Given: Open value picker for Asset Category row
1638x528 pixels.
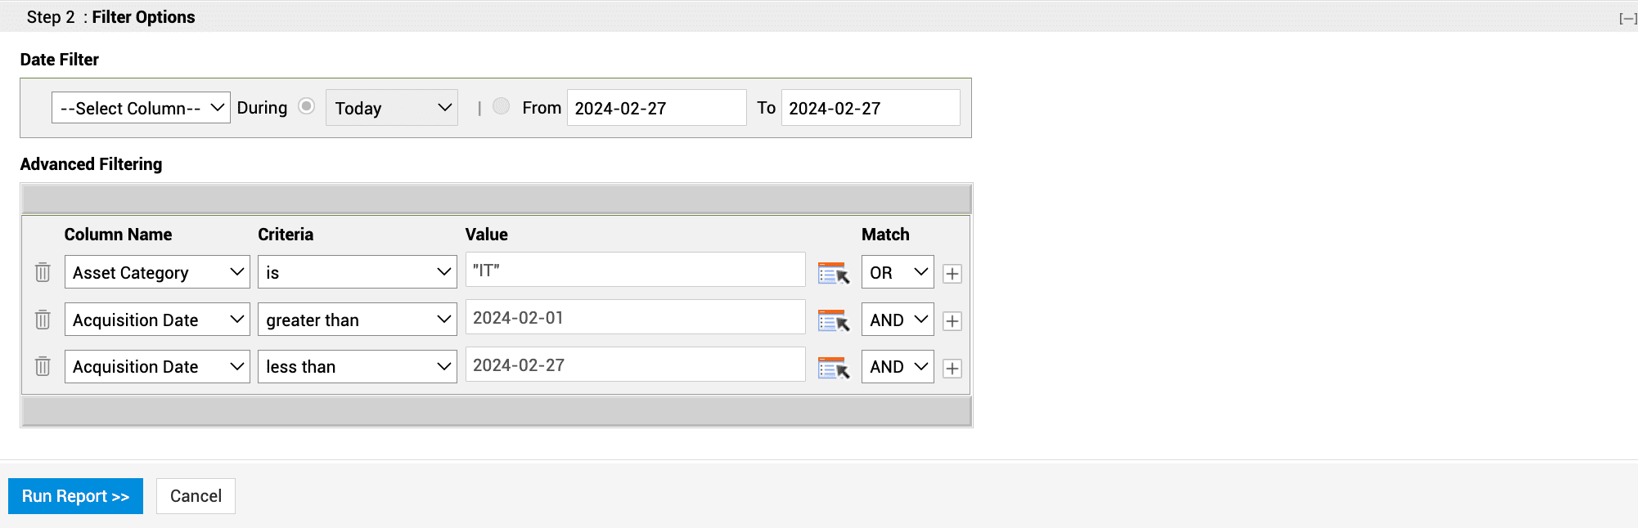Looking at the screenshot, I should click(x=834, y=274).
